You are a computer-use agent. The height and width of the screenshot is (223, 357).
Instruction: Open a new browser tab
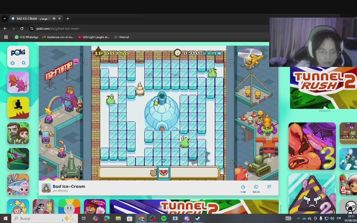click(68, 19)
